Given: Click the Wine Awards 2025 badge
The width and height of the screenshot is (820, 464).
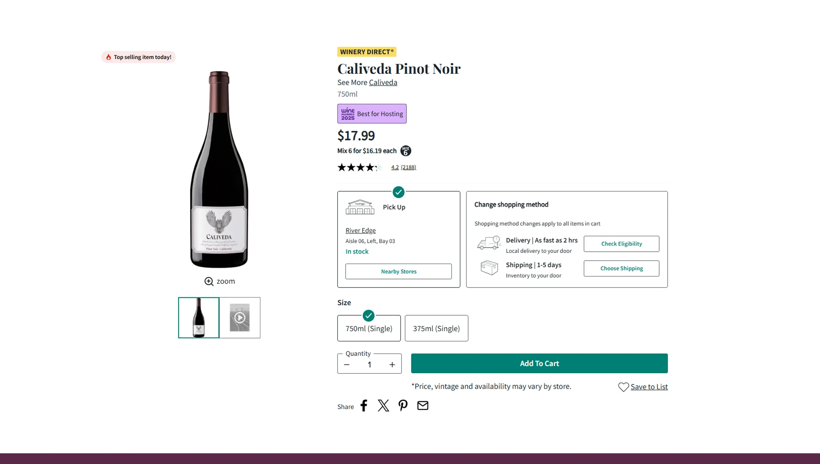Looking at the screenshot, I should tap(347, 114).
